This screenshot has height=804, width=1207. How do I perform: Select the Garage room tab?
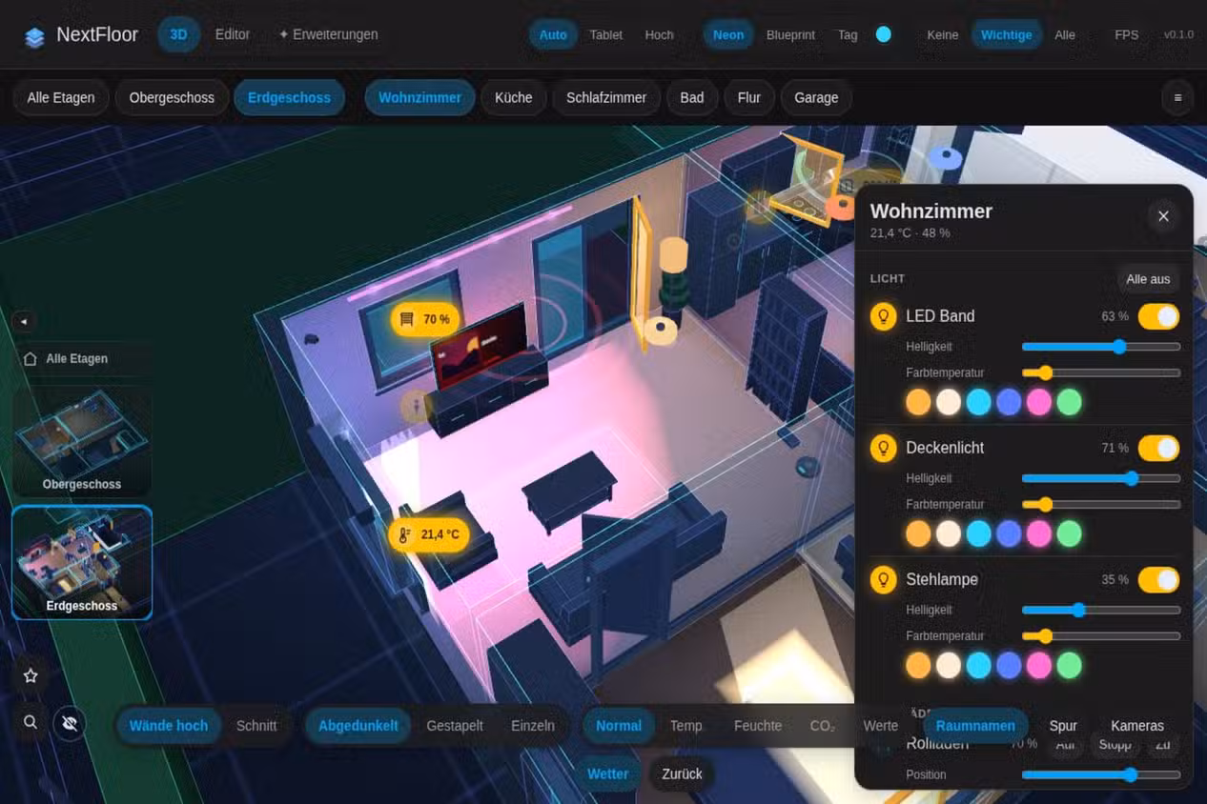click(x=816, y=97)
